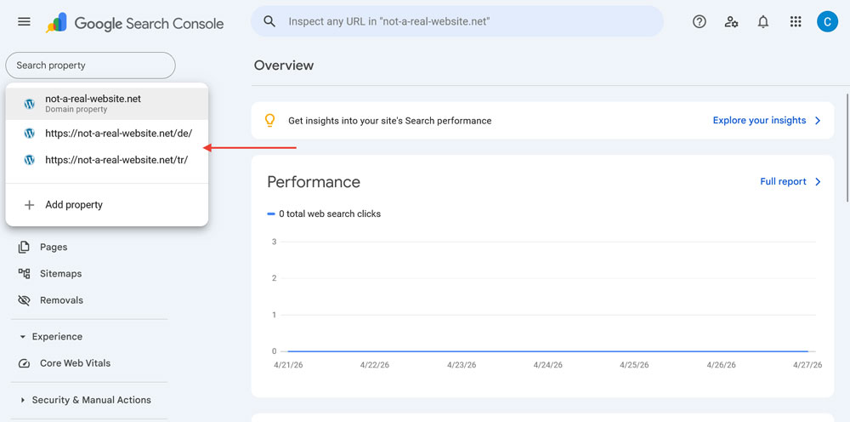
Task: Click the 4/23/26 axis date label
Action: click(x=462, y=365)
